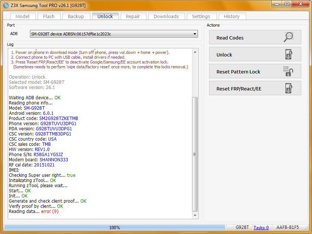312x234 pixels.
Task: Click Checking Super user right true line
Action: 42,175
